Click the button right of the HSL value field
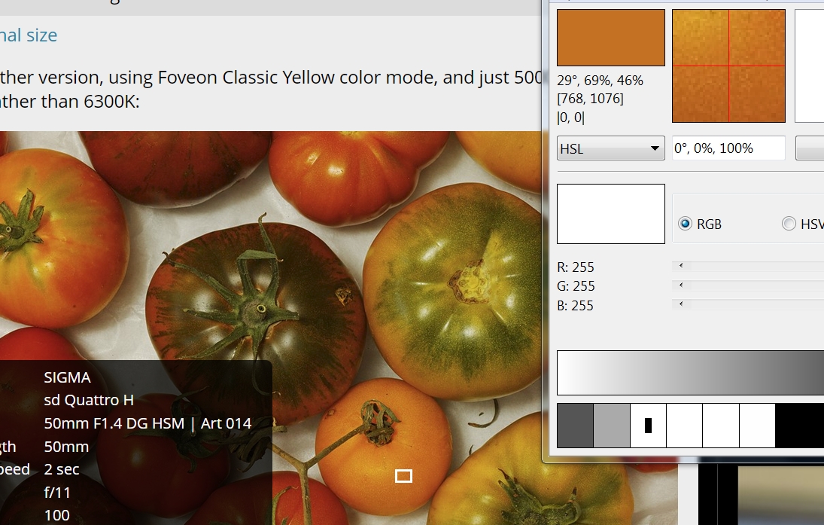The width and height of the screenshot is (824, 525). 810,148
